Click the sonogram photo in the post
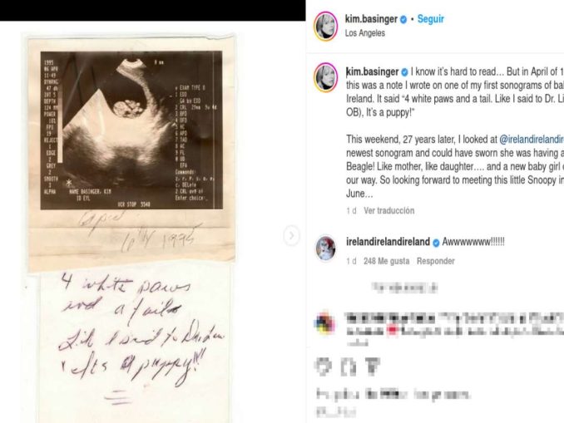The image size is (564, 423). tap(131, 130)
